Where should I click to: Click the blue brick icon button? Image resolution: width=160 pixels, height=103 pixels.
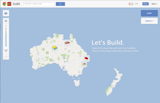click(6, 13)
